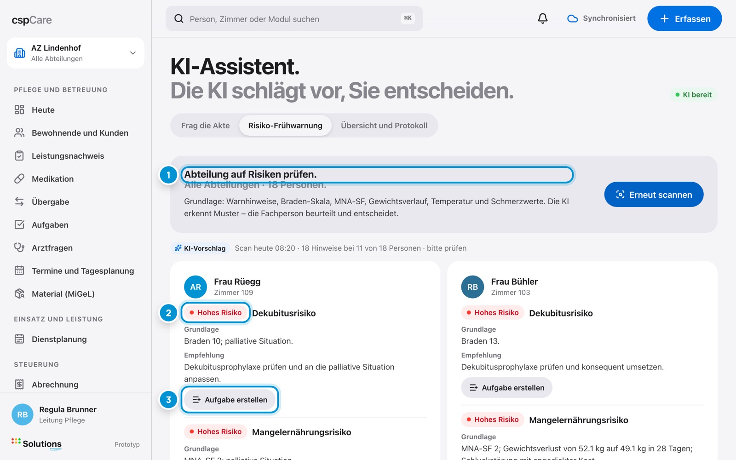Open Übersicht und Protokoll tab
This screenshot has width=736, height=460.
click(384, 126)
